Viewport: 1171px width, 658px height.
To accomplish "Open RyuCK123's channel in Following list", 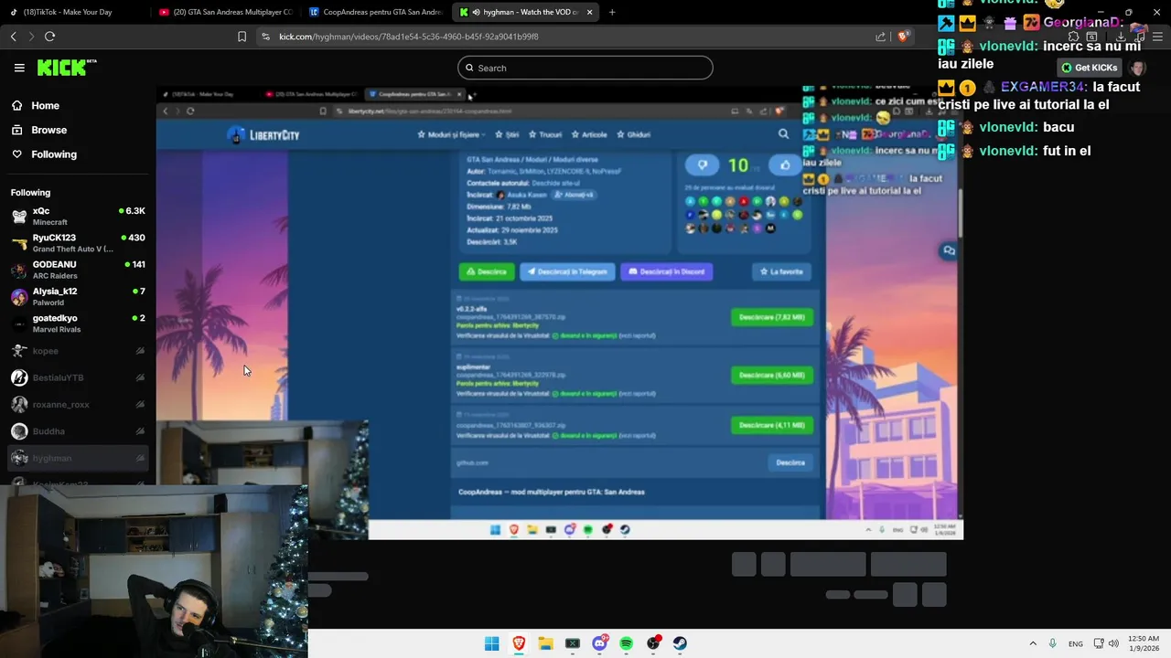I will coord(78,243).
